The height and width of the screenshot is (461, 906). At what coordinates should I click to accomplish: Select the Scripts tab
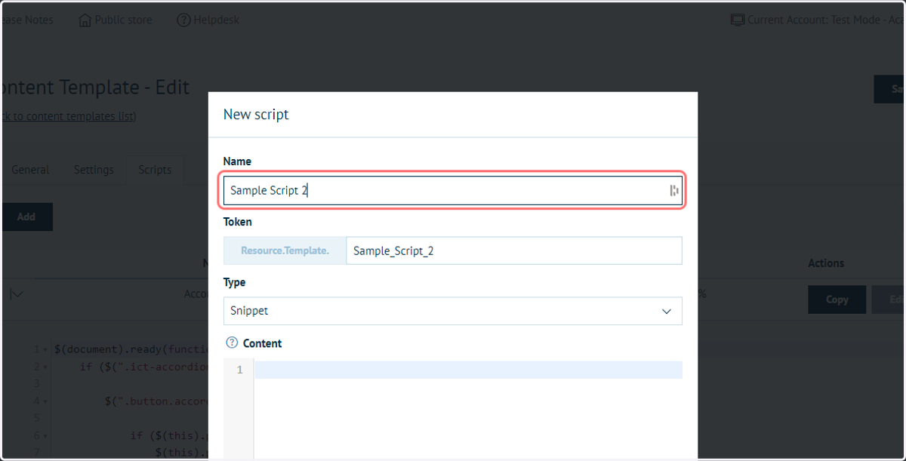pyautogui.click(x=155, y=170)
